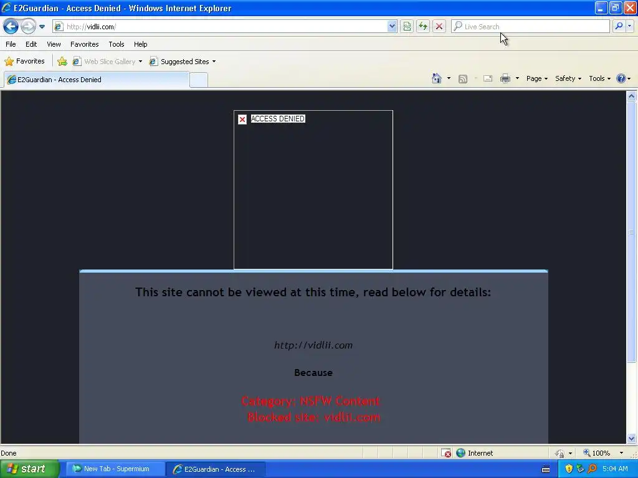Viewport: 638px width, 478px height.
Task: Click the Protected Mode status icon
Action: [560, 453]
